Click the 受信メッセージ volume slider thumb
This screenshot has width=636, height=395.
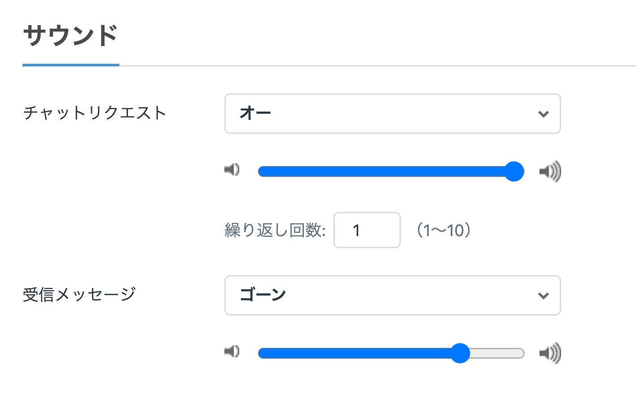(x=460, y=353)
